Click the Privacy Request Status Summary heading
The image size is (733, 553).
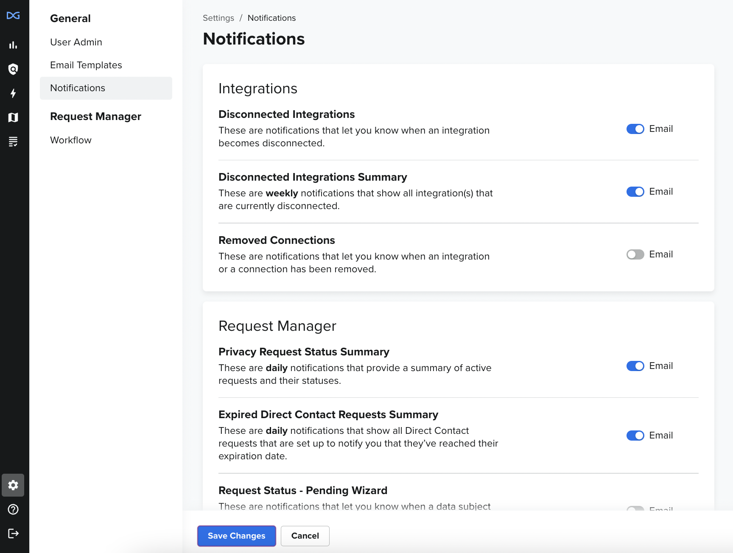pyautogui.click(x=304, y=352)
